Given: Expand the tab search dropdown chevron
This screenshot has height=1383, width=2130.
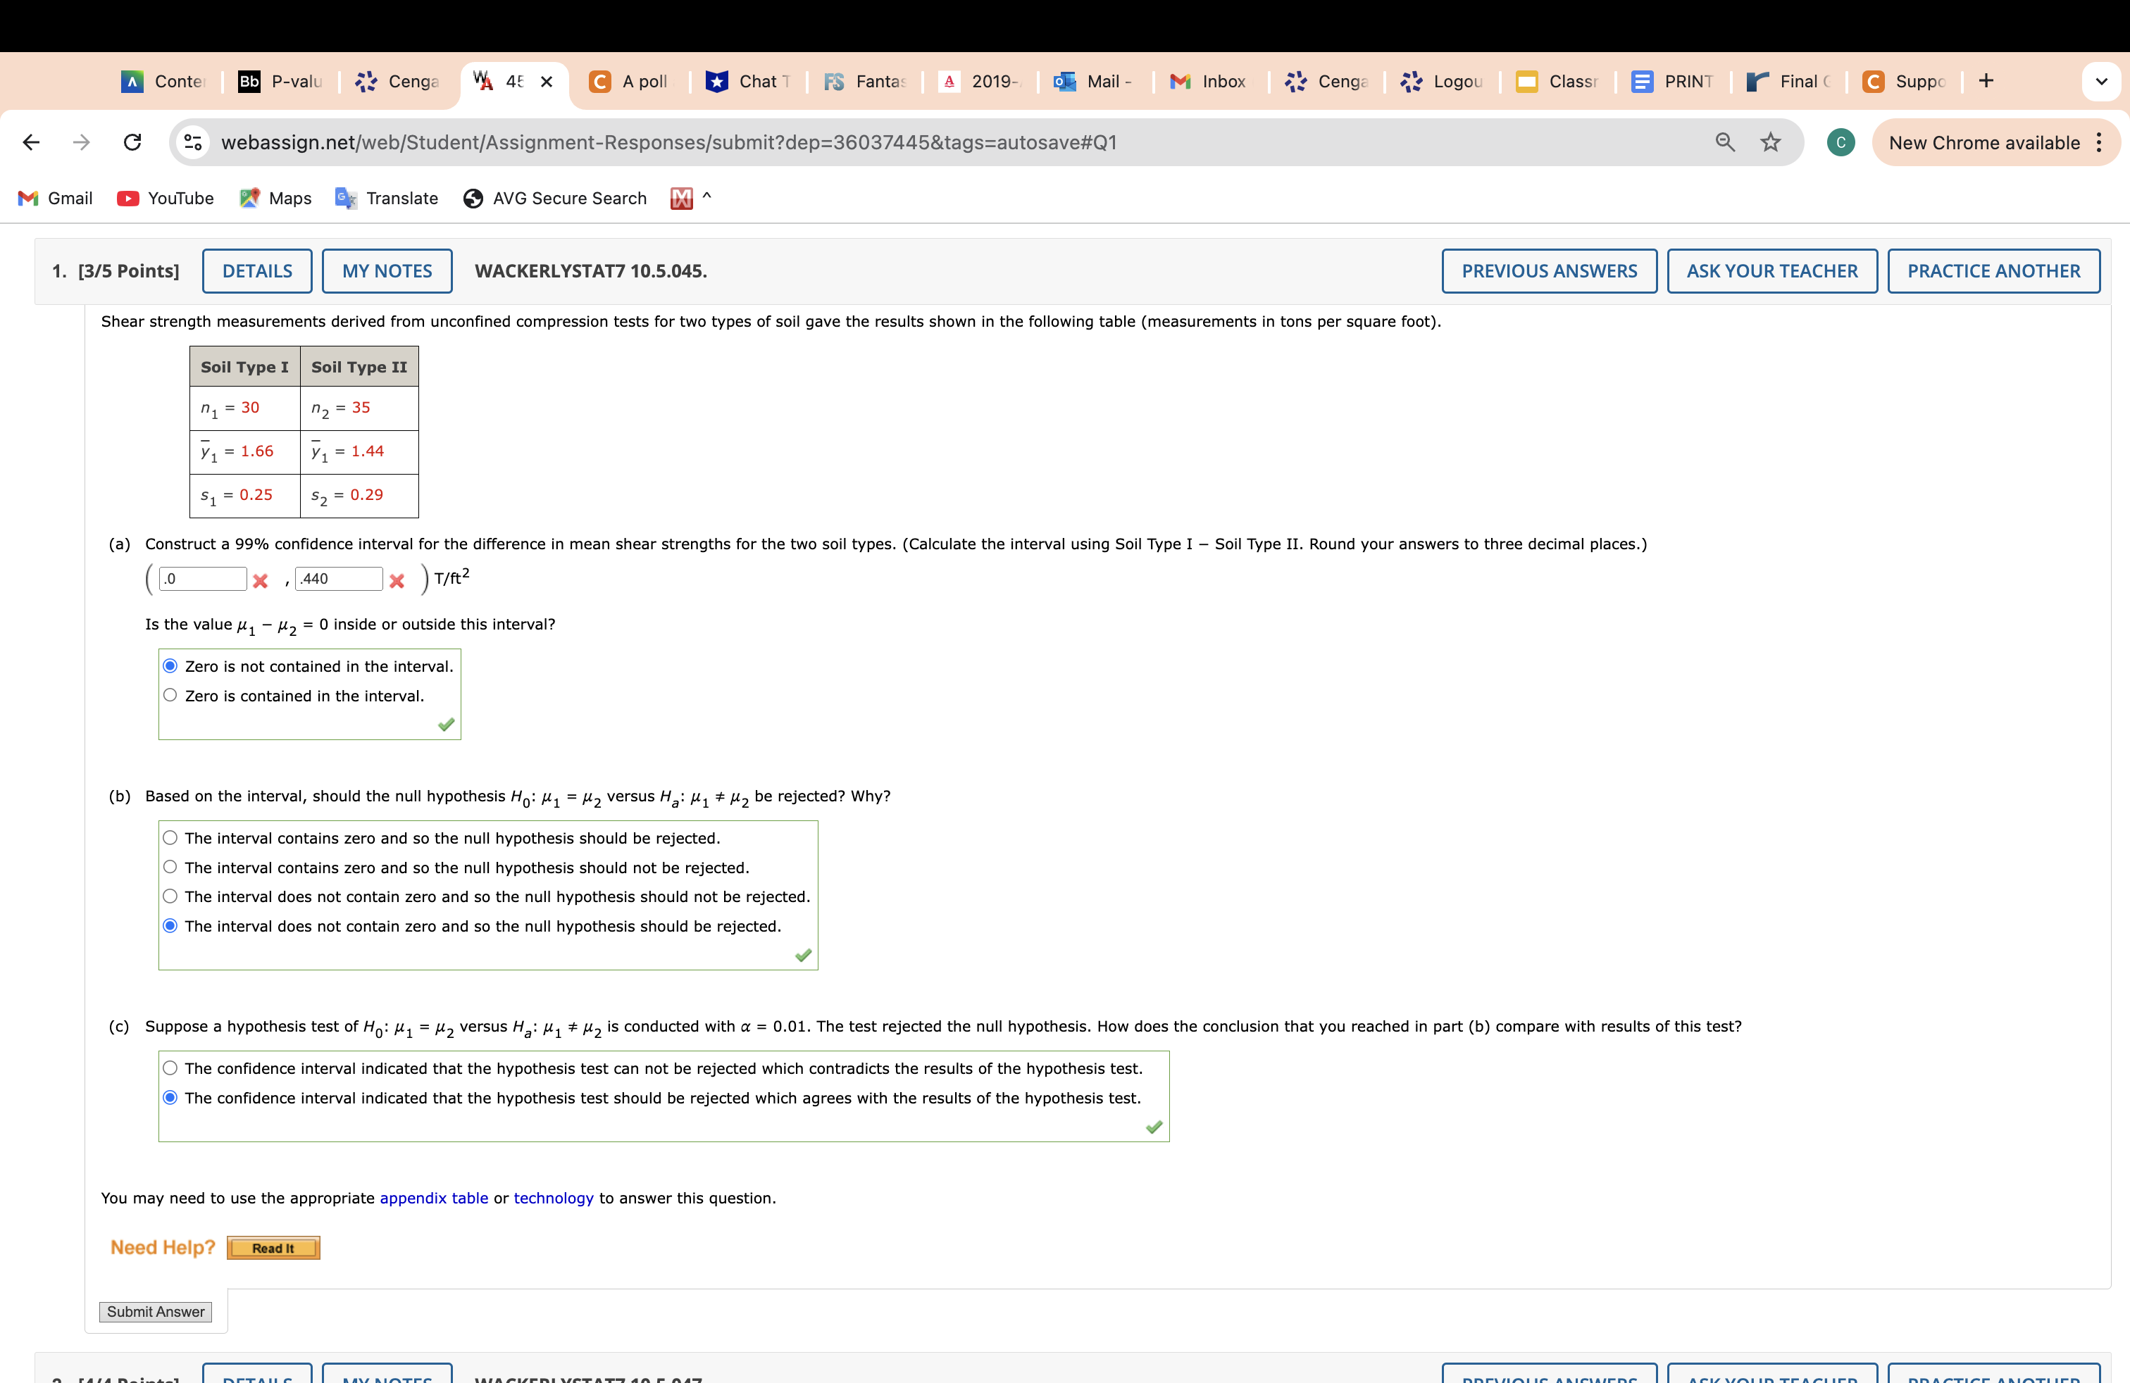Looking at the screenshot, I should coord(2101,82).
